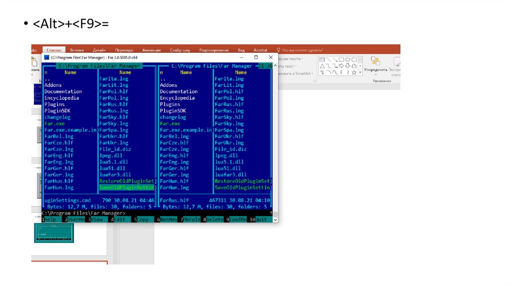Select FarIta.lng in left Far panel

(x=114, y=79)
